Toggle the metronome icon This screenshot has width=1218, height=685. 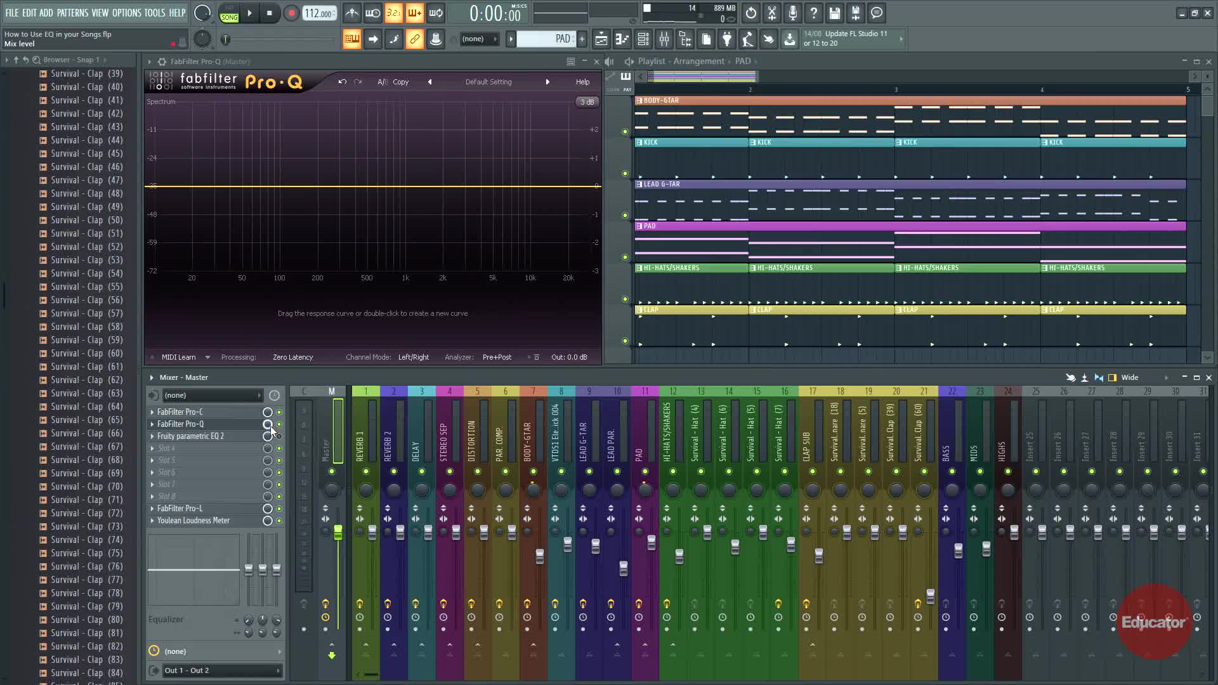click(352, 13)
